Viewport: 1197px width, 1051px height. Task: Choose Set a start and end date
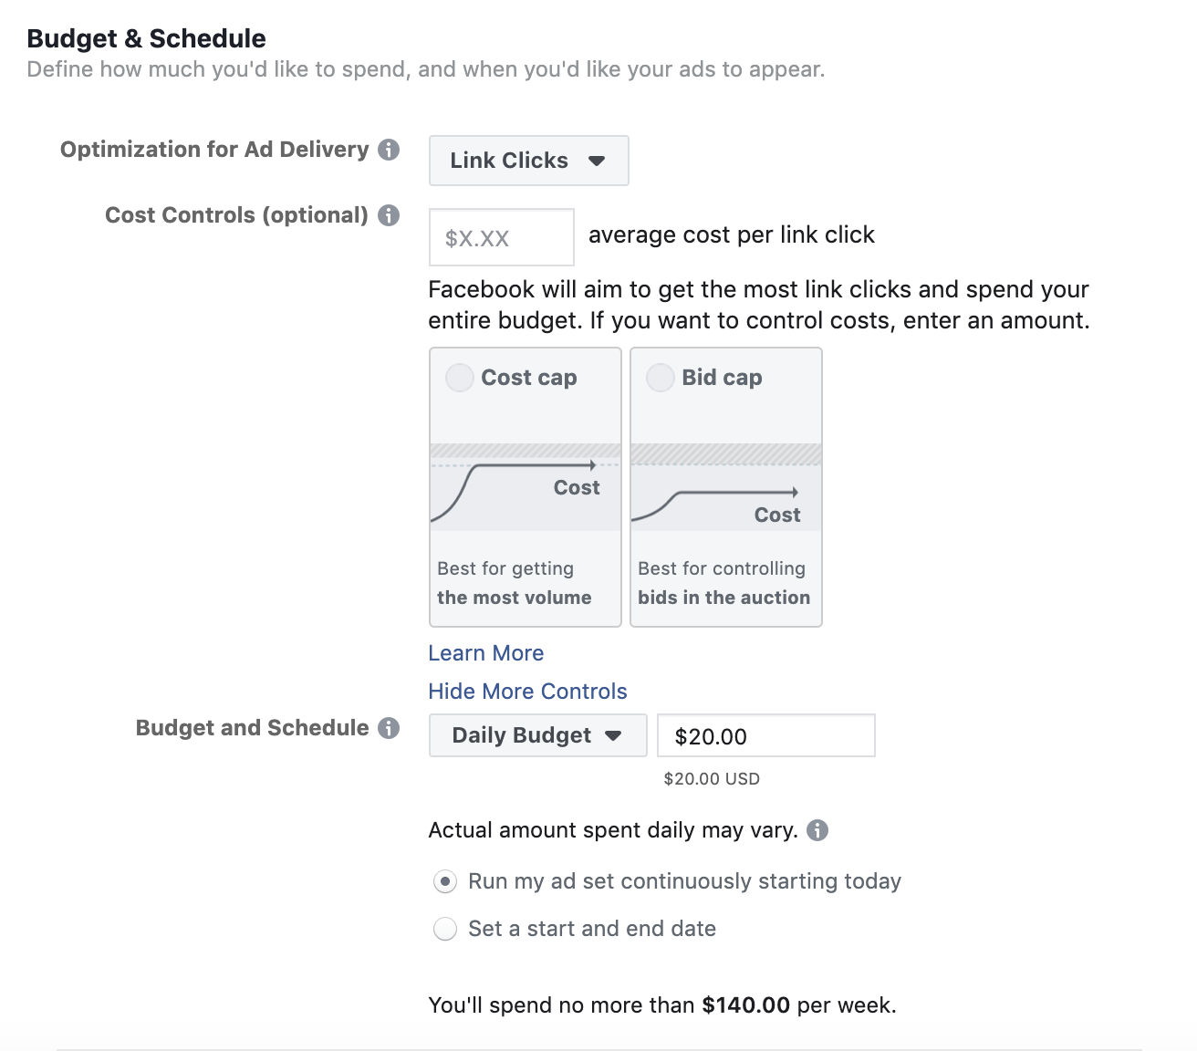[445, 930]
